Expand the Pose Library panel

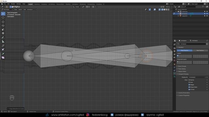click(182, 69)
